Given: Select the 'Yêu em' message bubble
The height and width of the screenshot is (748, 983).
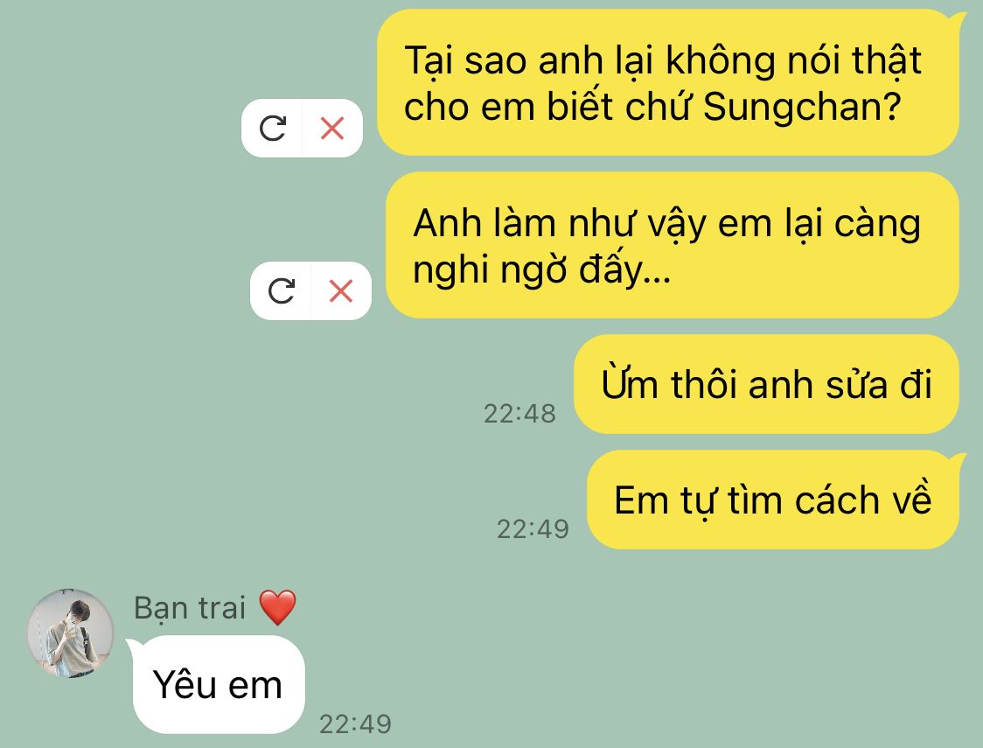Looking at the screenshot, I should coord(217,684).
